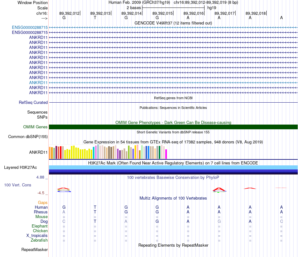This screenshot has width=298, height=257.
Task: Select the Elephant species row label
Action: click(40, 226)
